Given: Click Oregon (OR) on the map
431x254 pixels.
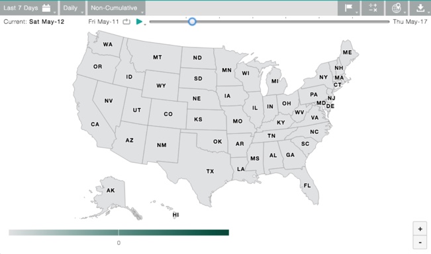Looking at the screenshot, I should coord(97,67).
